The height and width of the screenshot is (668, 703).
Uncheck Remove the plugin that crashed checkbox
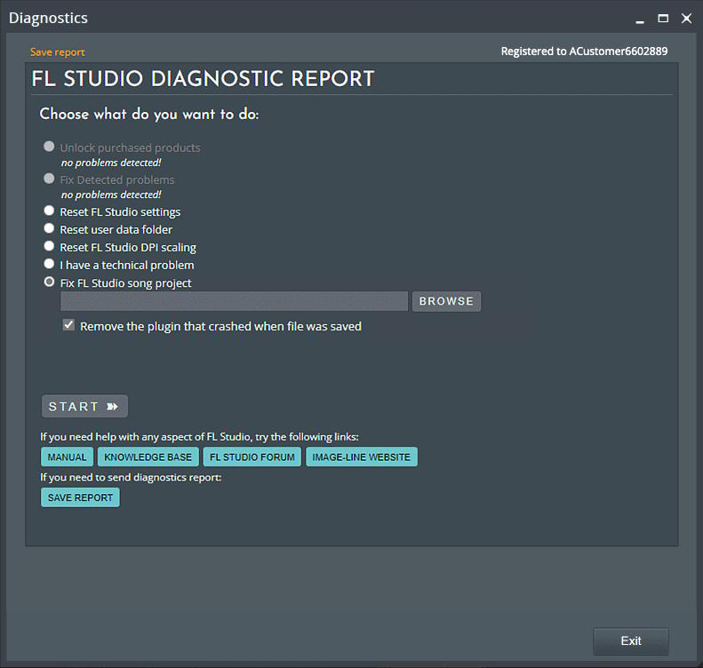point(68,326)
